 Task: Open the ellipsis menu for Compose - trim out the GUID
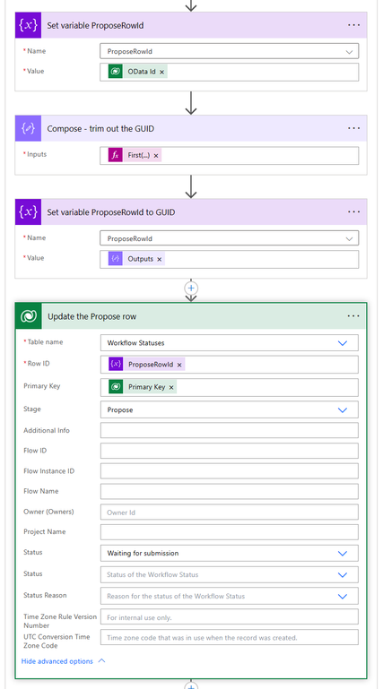pos(353,128)
